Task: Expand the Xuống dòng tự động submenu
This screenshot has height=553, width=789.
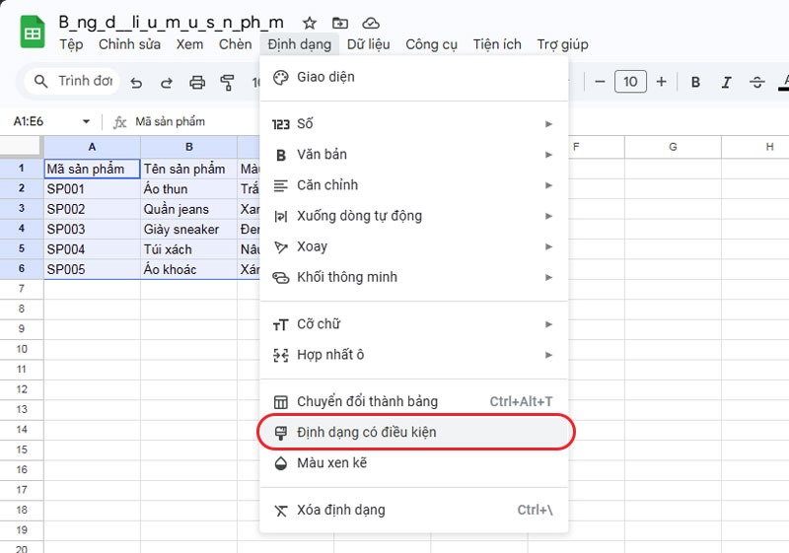Action: point(413,216)
